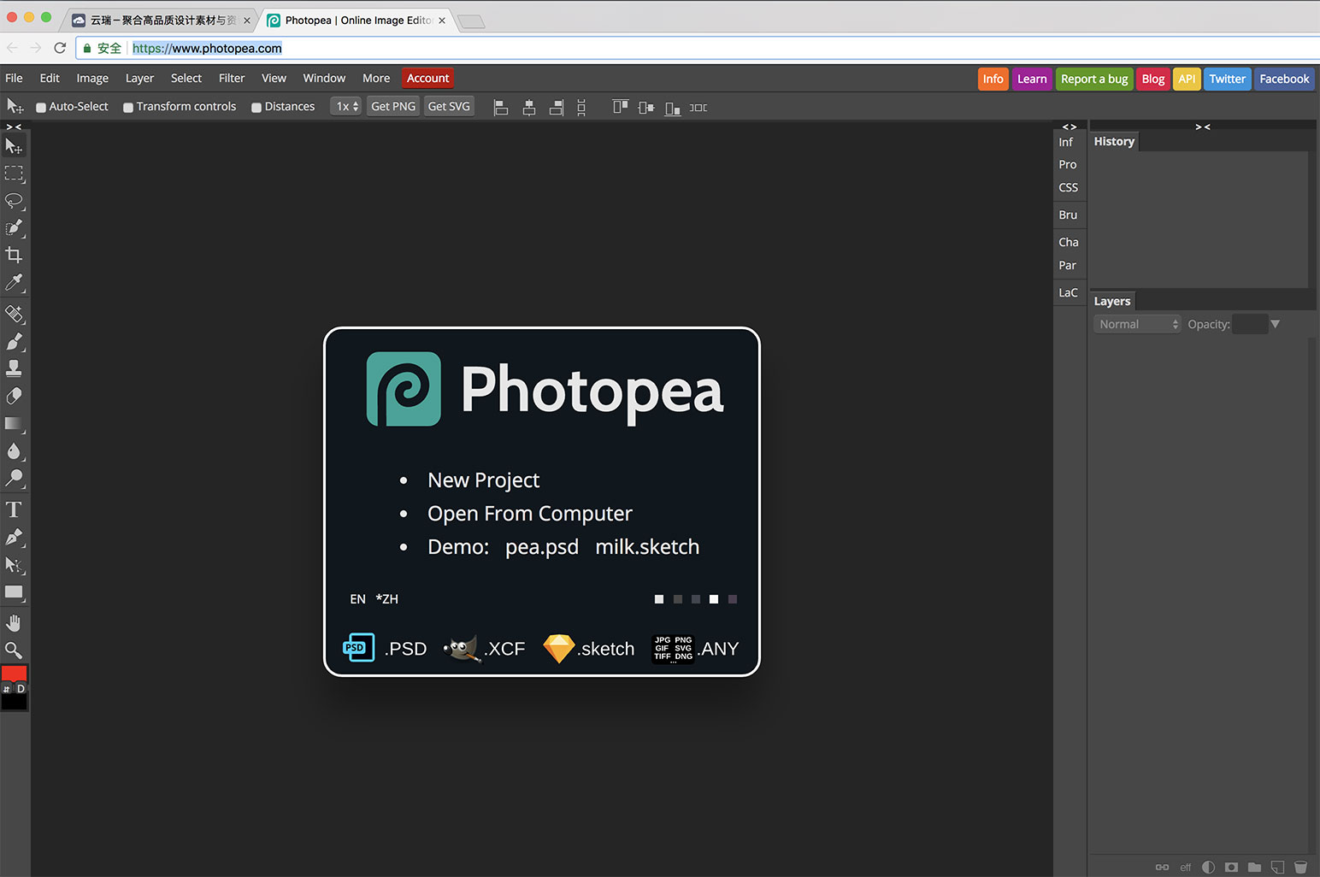Screen dimensions: 1320x877
Task: Select the Eraser tool
Action: pyautogui.click(x=14, y=396)
